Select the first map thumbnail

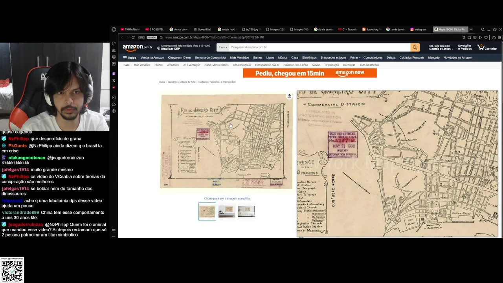click(207, 211)
